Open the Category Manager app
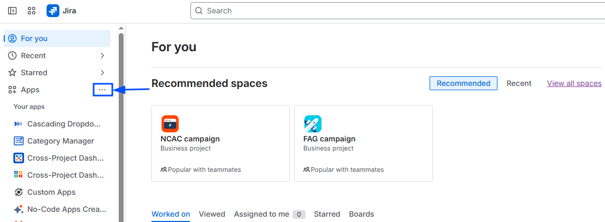This screenshot has width=605, height=222. (x=60, y=141)
